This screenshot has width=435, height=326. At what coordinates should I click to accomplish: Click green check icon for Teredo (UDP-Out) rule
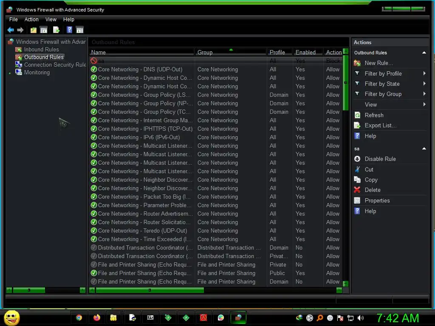tap(94, 230)
